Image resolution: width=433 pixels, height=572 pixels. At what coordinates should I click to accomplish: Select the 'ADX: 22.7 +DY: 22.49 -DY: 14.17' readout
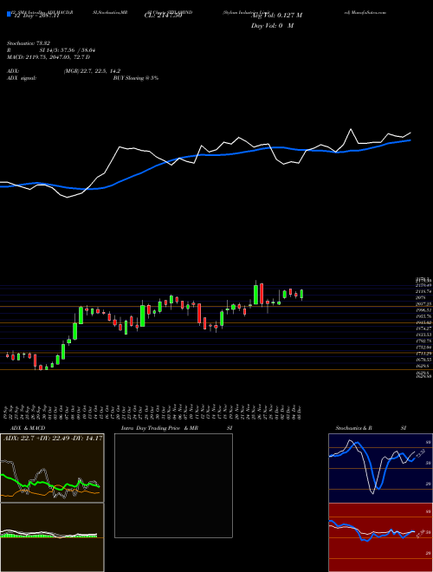pos(53,439)
